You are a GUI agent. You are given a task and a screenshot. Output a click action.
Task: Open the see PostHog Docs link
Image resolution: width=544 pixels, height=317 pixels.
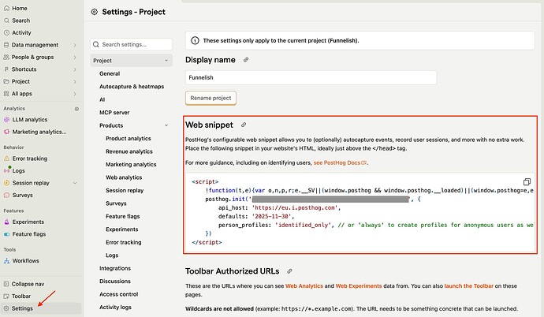tap(341, 162)
